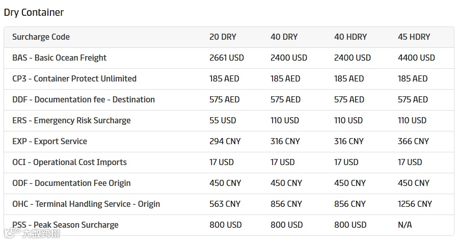
Task: Select PSS - Peak Season Surcharge label
Action: click(x=65, y=225)
